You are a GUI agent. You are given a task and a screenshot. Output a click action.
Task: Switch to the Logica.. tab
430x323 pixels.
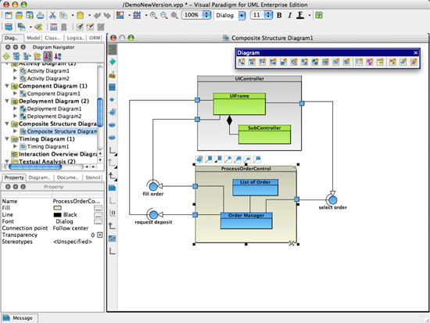pyautogui.click(x=75, y=38)
